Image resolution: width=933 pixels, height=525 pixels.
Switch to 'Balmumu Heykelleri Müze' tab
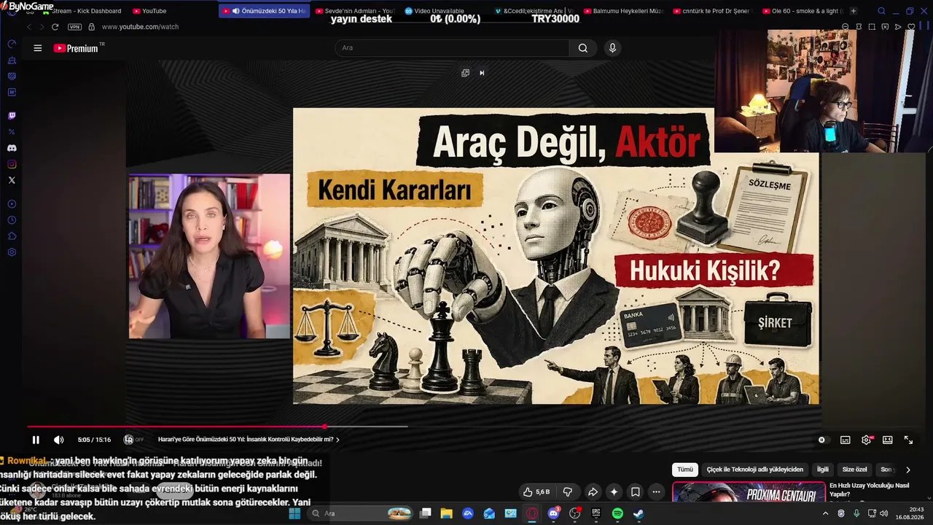pos(624,11)
